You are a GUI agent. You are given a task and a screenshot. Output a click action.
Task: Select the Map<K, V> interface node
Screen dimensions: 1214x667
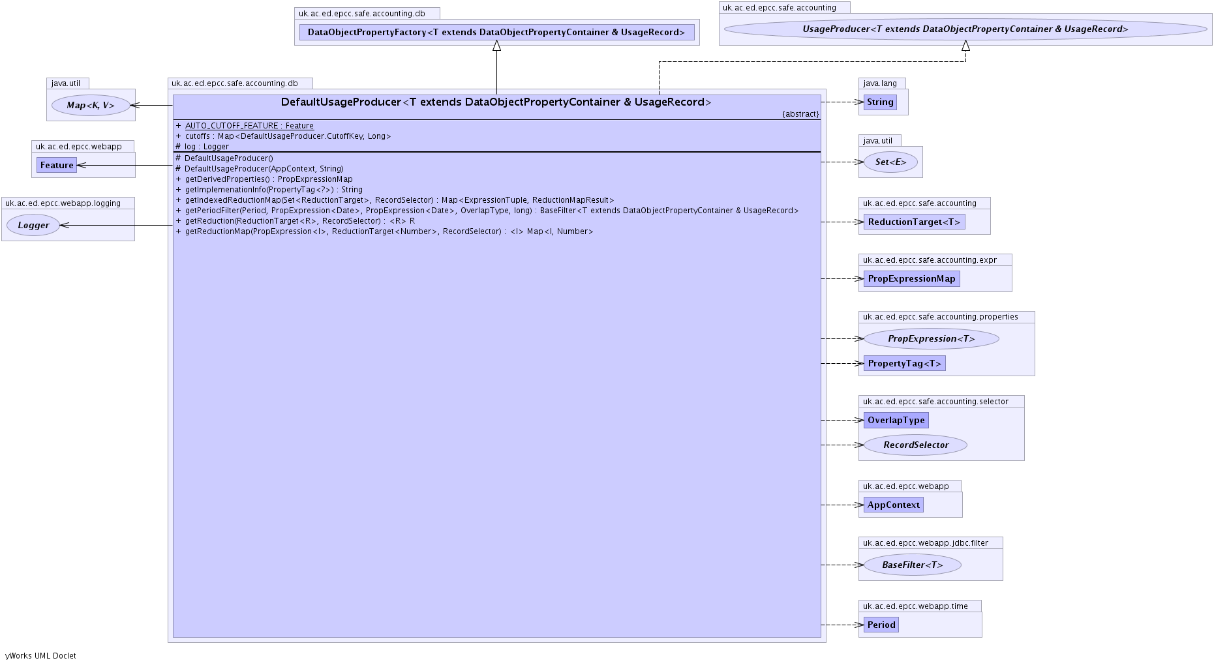coord(91,106)
